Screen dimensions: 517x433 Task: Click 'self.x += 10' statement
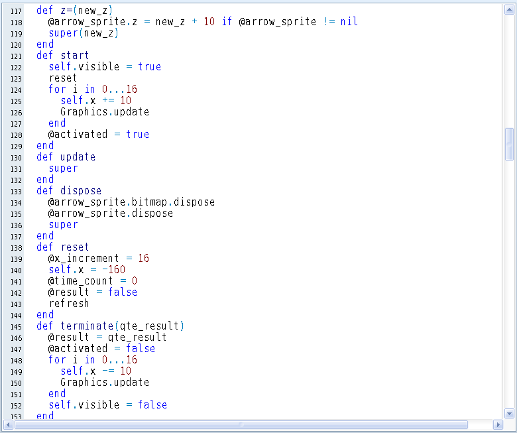click(x=96, y=100)
